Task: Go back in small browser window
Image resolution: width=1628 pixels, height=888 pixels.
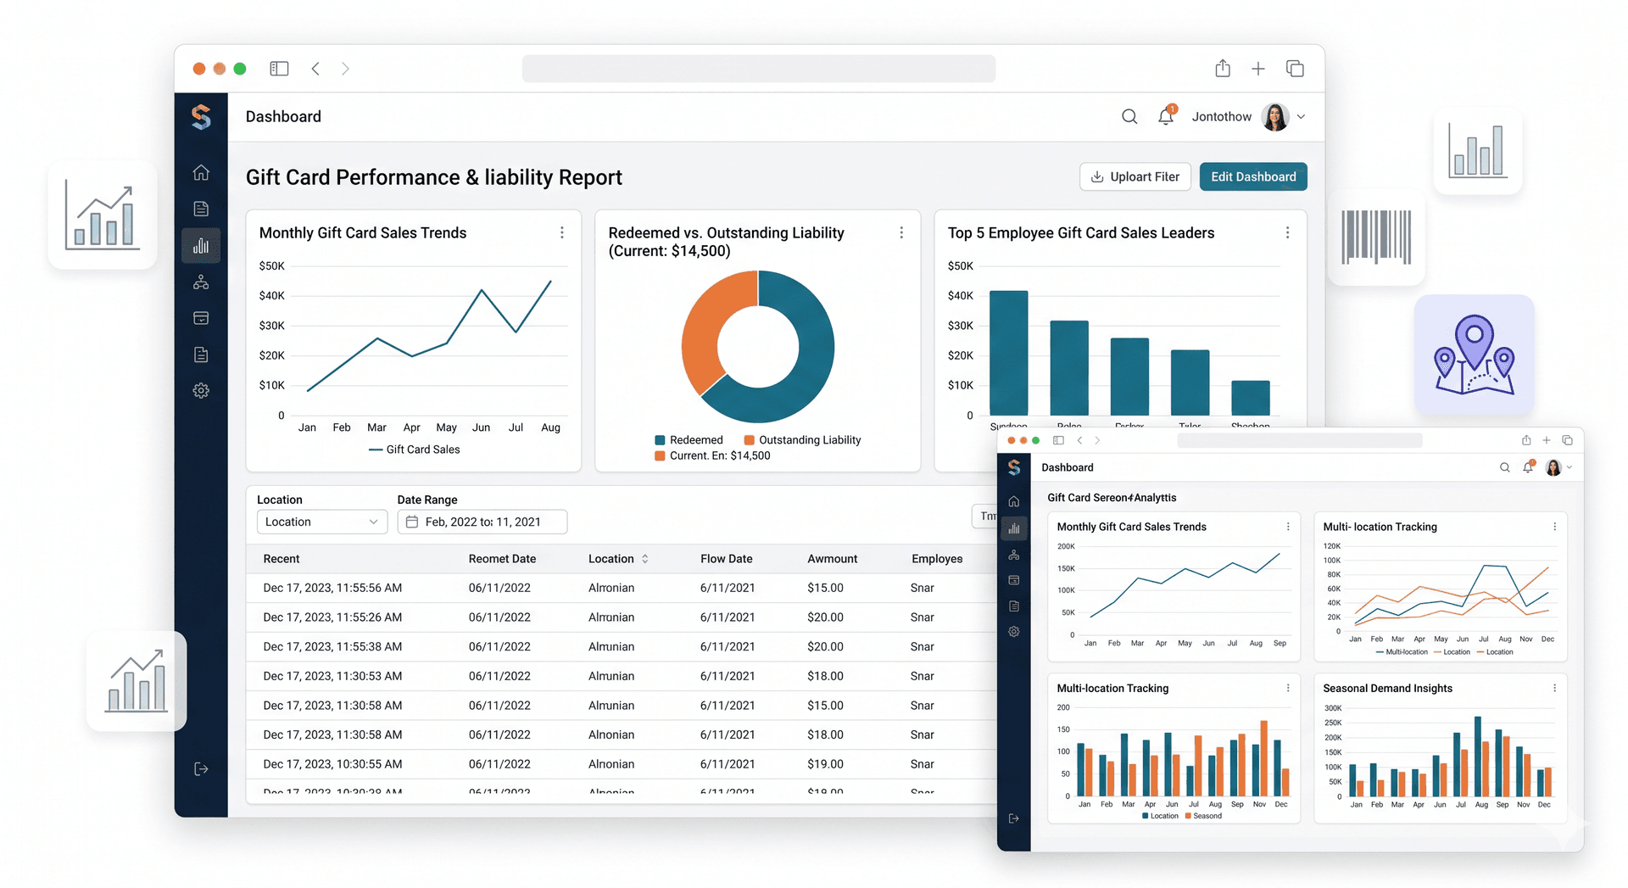Action: [x=1079, y=440]
